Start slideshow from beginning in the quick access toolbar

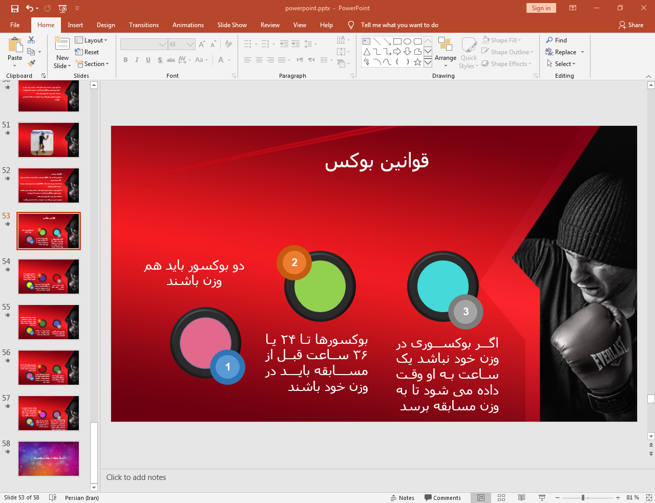[x=62, y=8]
